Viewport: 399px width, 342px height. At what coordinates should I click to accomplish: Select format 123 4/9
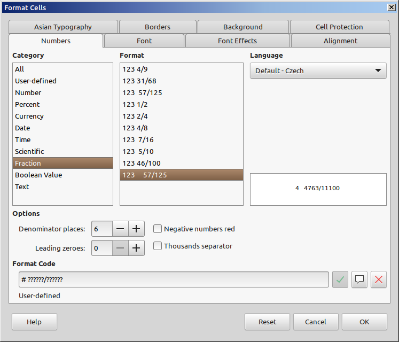pyautogui.click(x=182, y=69)
